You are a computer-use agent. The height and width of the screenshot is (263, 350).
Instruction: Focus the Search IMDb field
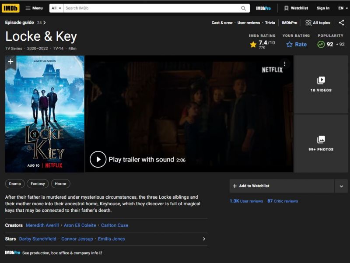point(152,8)
